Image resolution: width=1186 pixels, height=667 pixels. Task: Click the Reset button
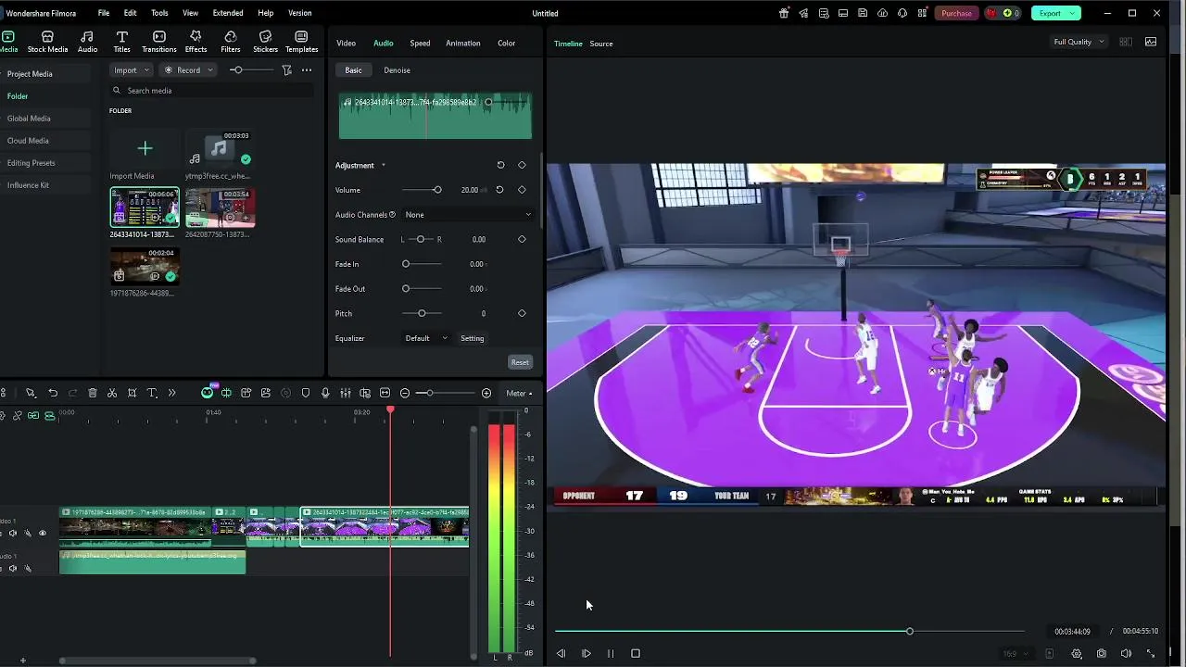pyautogui.click(x=520, y=362)
